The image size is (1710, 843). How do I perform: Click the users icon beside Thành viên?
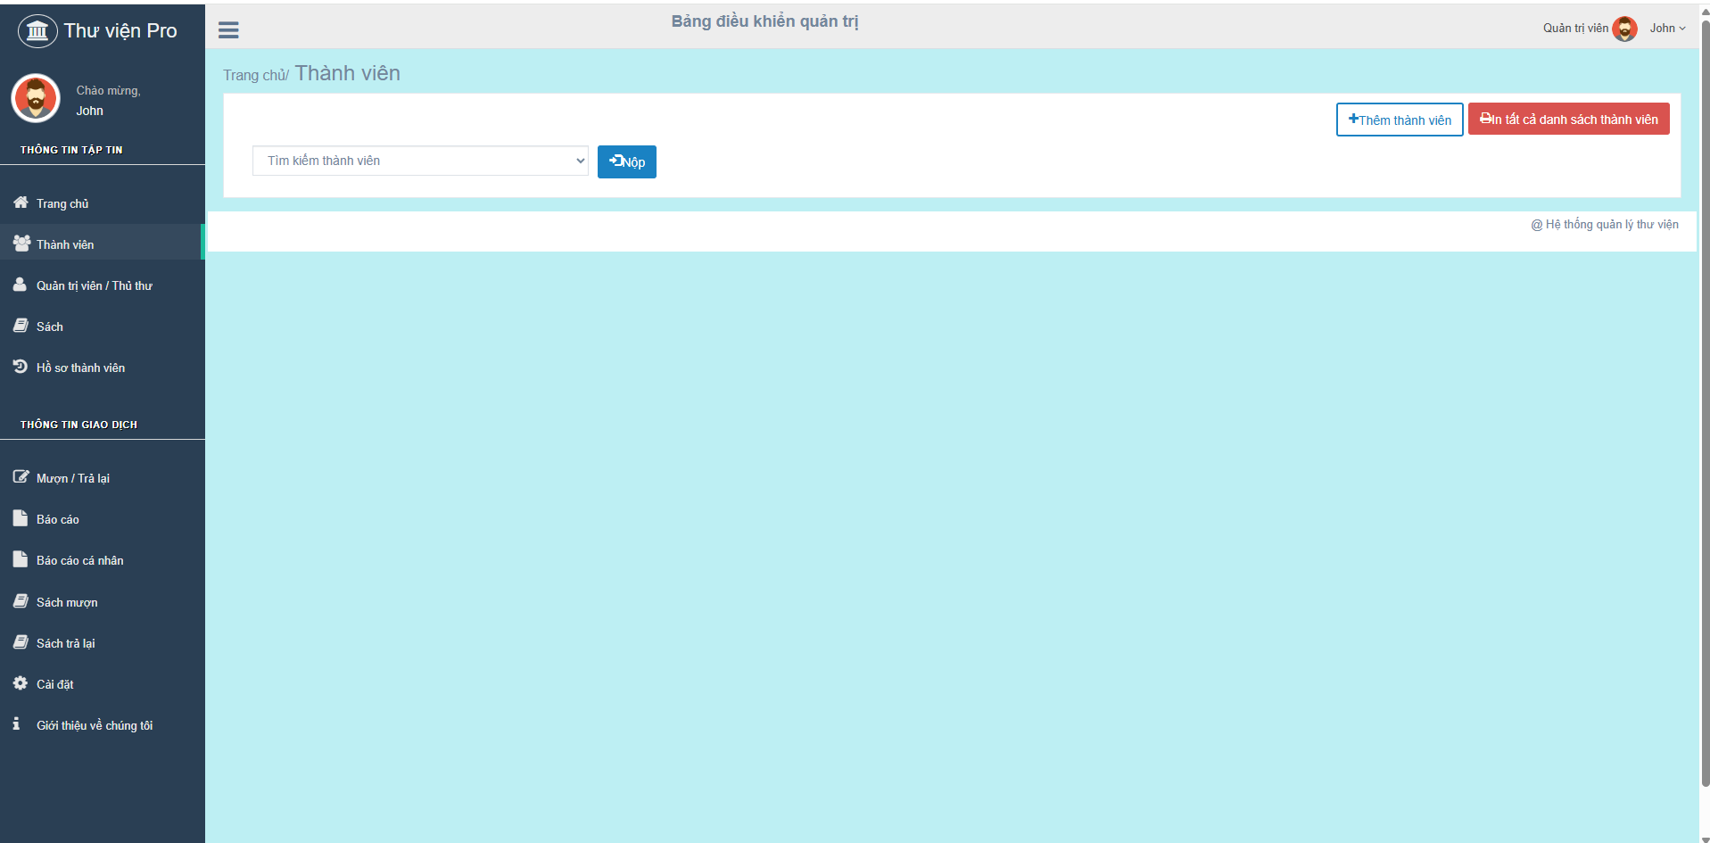(x=21, y=244)
